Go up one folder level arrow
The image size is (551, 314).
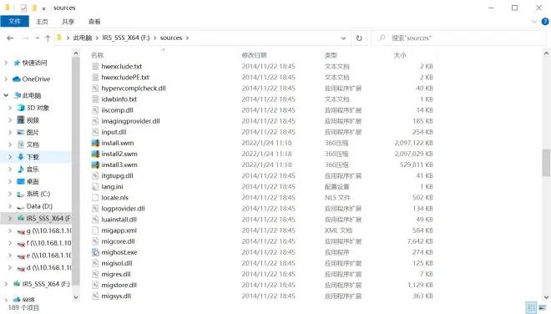coord(48,38)
